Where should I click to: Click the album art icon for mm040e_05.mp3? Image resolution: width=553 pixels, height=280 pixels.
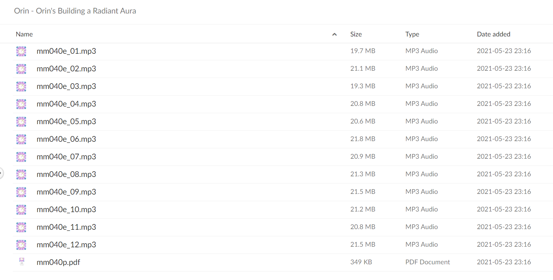pos(21,122)
